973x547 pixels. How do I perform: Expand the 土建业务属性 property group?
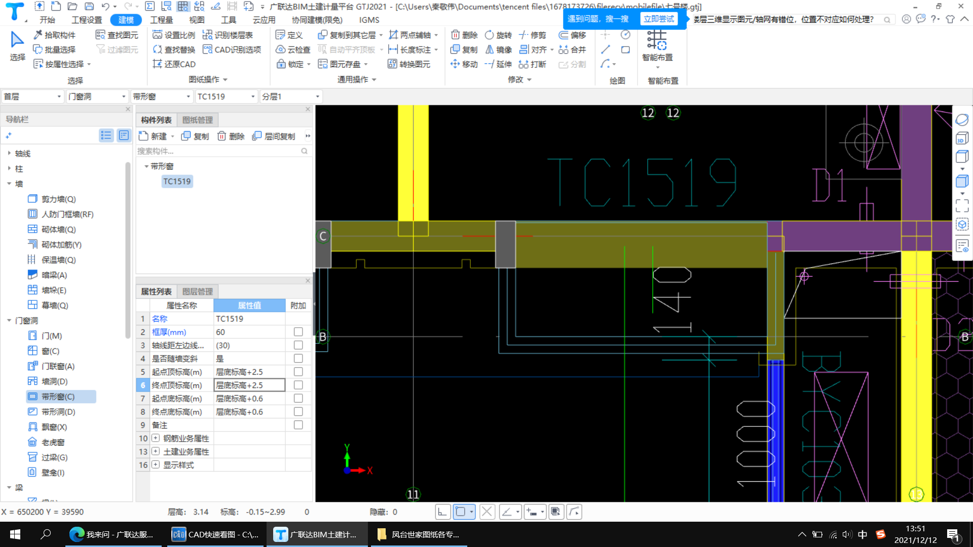[x=156, y=451]
